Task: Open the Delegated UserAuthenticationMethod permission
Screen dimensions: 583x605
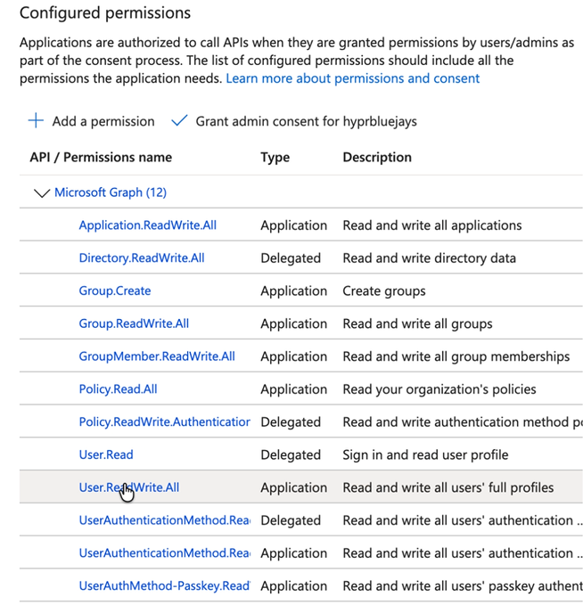Action: coord(164,520)
